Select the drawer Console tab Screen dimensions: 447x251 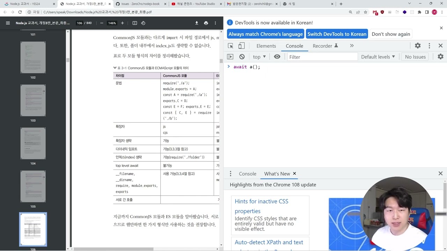point(248,174)
